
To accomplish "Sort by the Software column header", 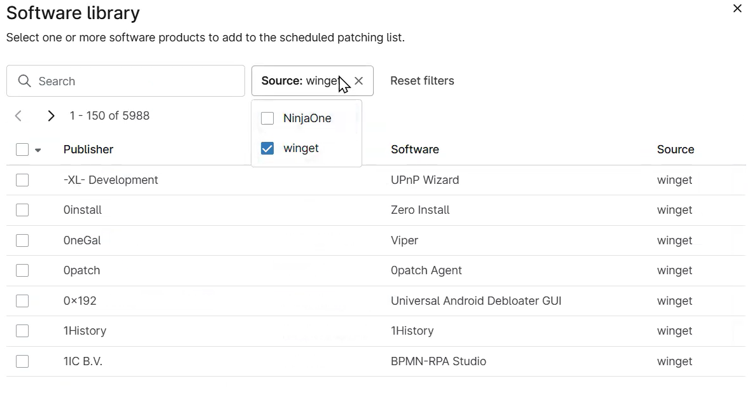I will point(414,150).
